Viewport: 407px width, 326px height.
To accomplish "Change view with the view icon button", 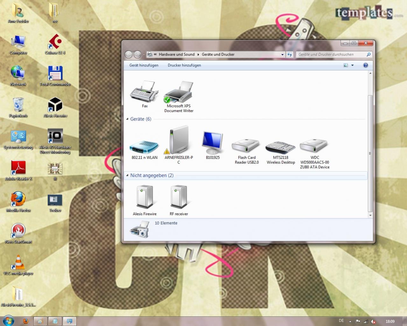I will pos(346,65).
